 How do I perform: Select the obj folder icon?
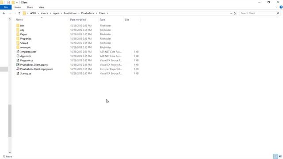(18, 30)
